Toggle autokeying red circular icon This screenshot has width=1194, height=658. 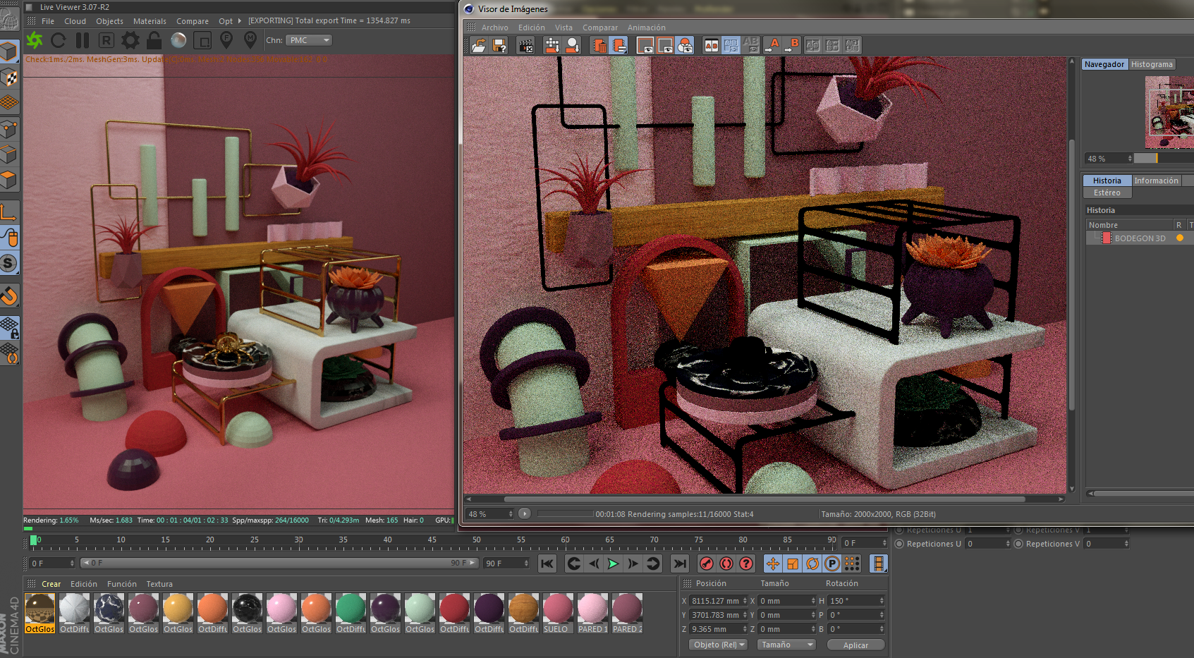[x=726, y=563]
